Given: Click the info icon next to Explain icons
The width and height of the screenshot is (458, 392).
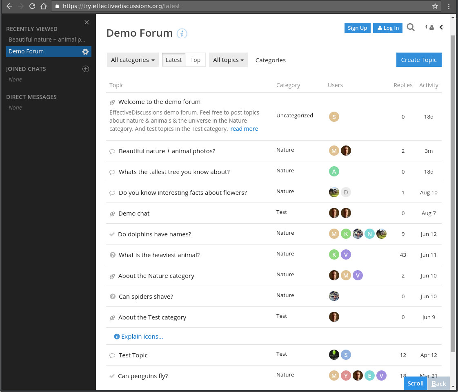Looking at the screenshot, I should pos(117,337).
